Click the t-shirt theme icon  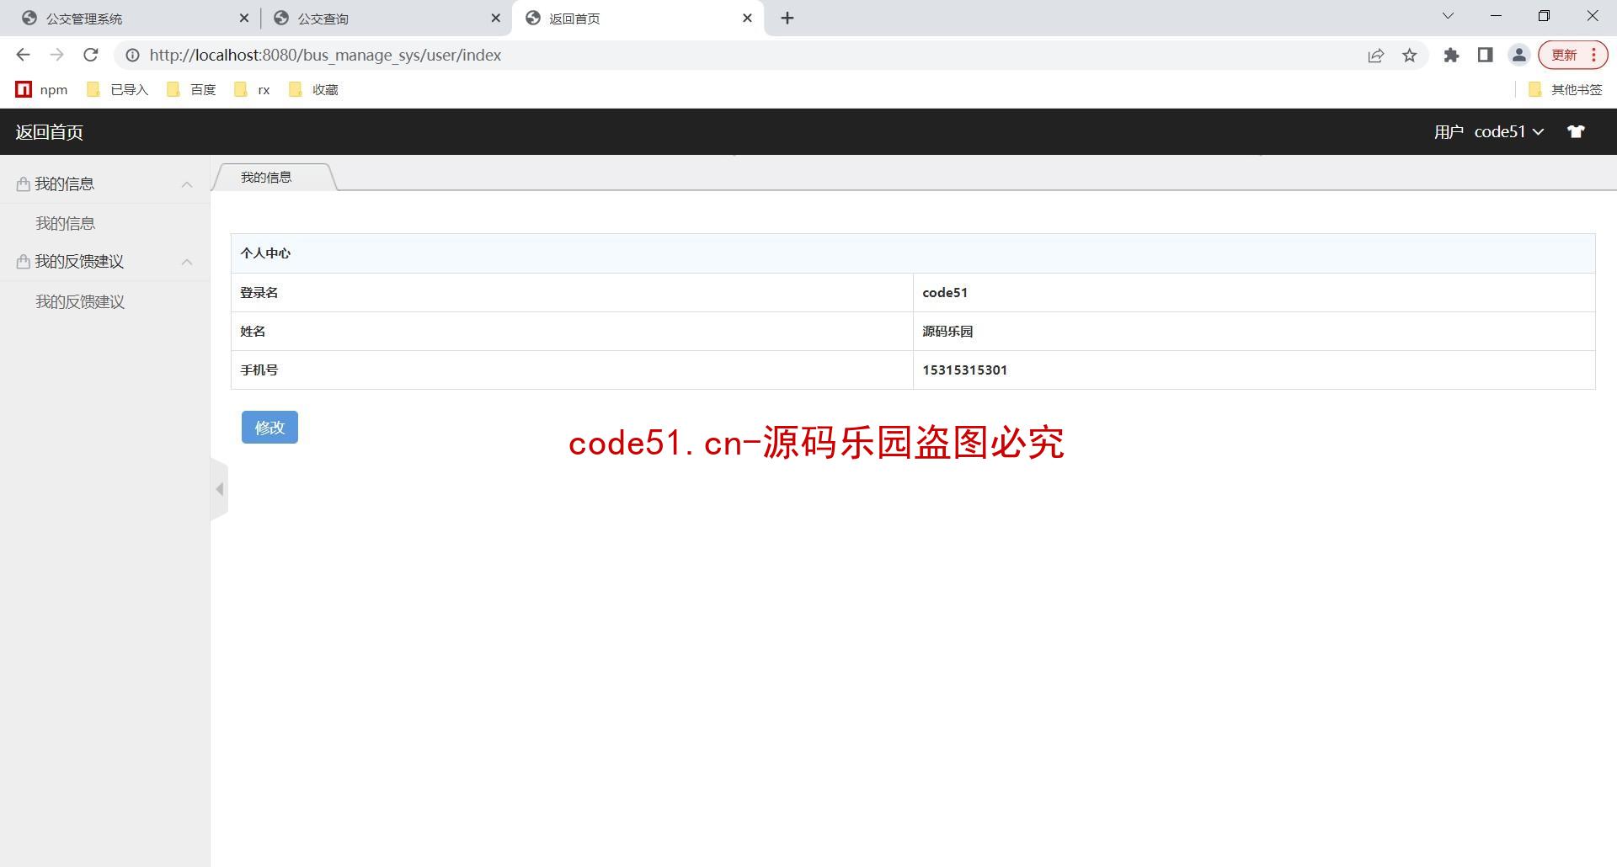point(1576,132)
